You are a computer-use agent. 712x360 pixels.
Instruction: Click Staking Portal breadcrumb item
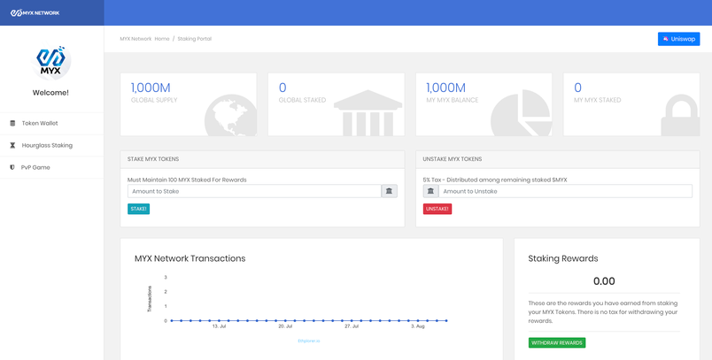[x=194, y=39]
